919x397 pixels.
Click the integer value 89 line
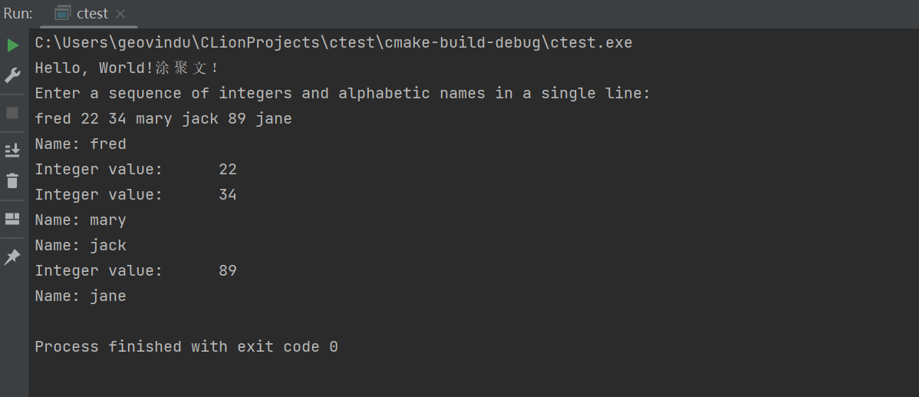pyautogui.click(x=136, y=271)
